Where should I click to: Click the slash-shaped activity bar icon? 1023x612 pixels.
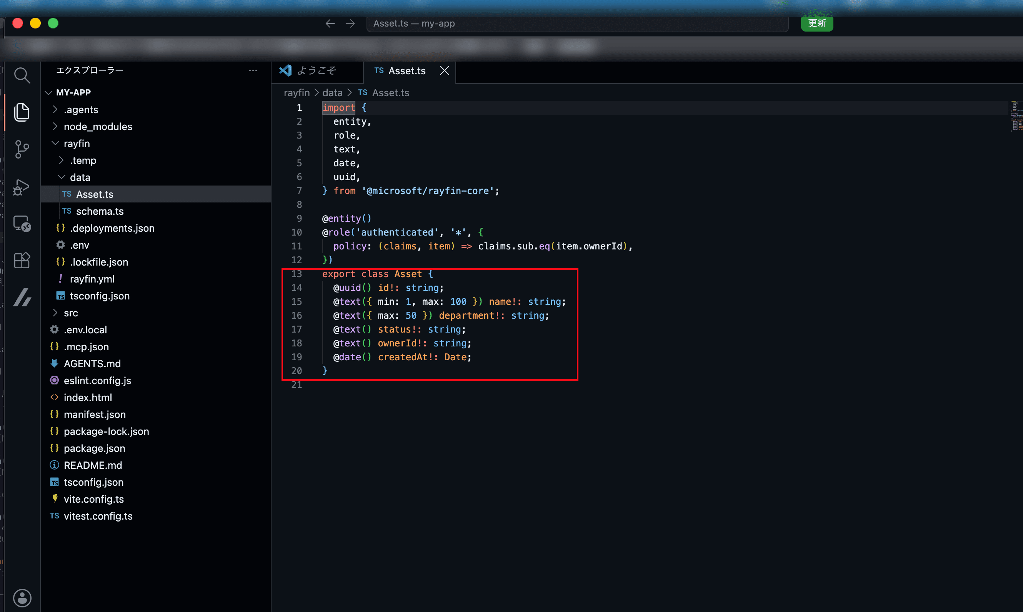(x=22, y=297)
